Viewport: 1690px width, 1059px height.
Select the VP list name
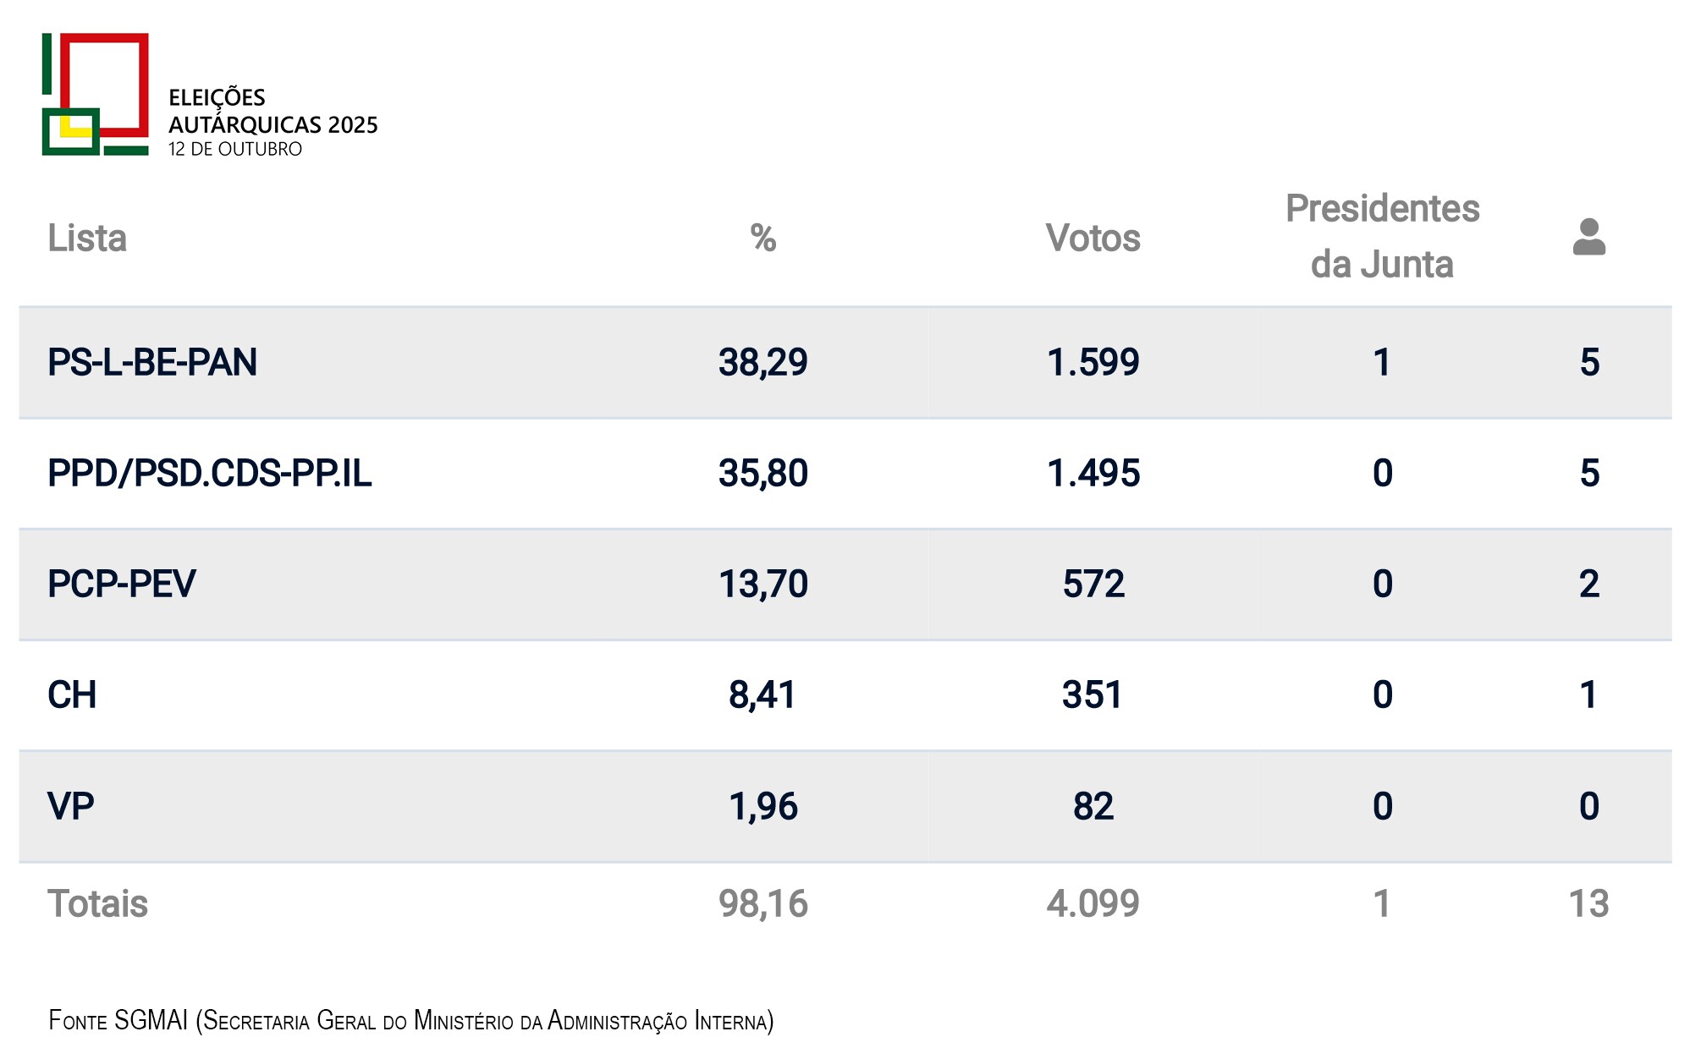tap(70, 806)
